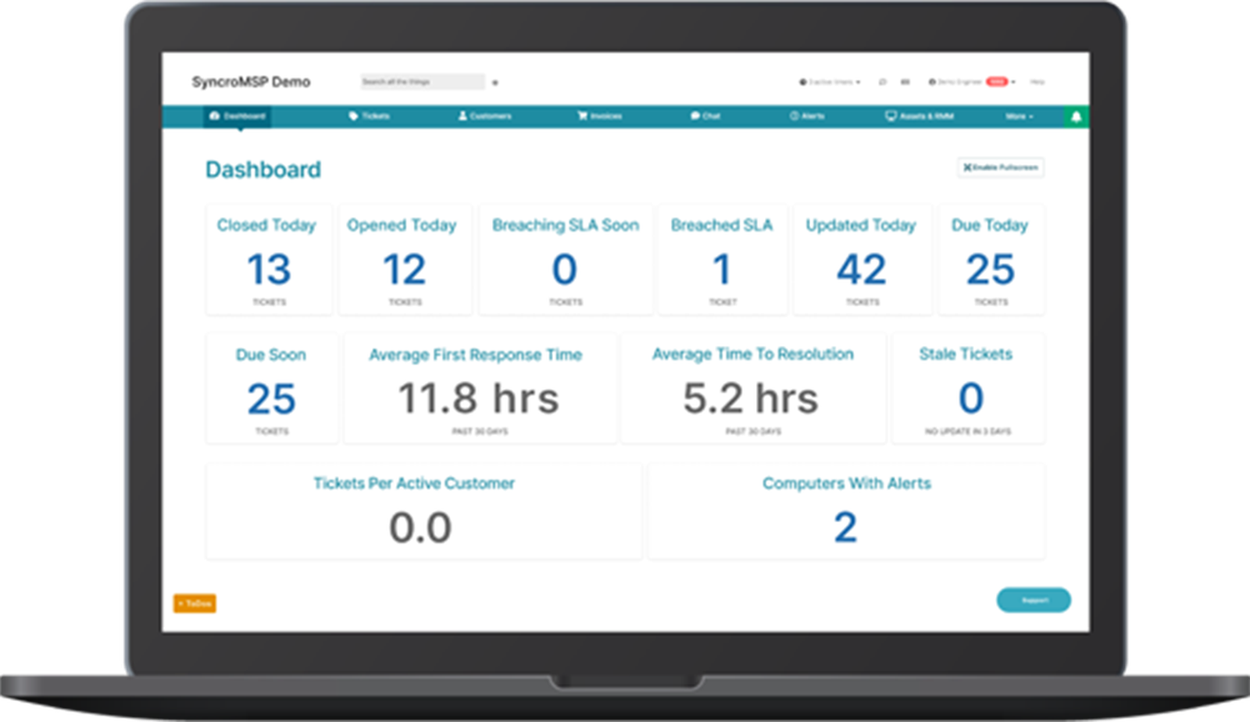Click the search icon beside the search box
The image size is (1250, 722).
[x=495, y=81]
